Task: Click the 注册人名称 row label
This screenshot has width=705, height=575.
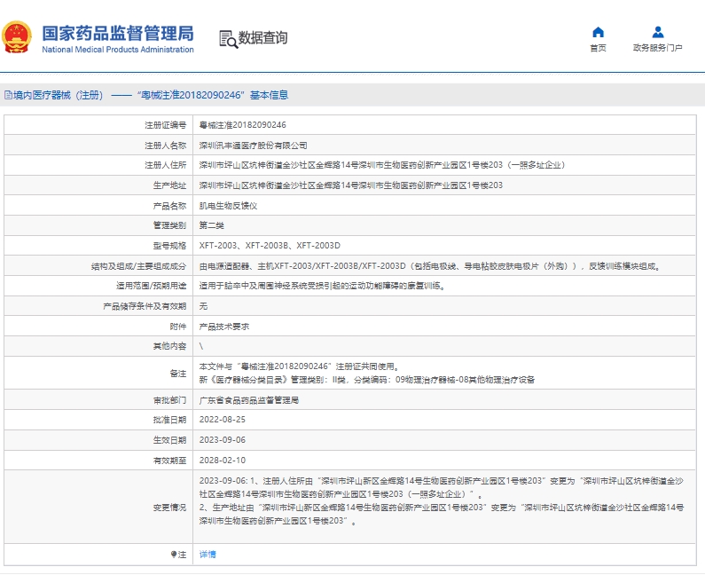Action: (x=166, y=146)
